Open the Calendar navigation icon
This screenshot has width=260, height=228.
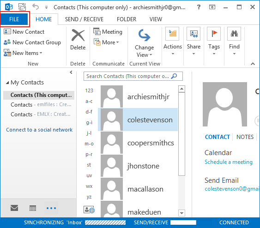pos(33,208)
